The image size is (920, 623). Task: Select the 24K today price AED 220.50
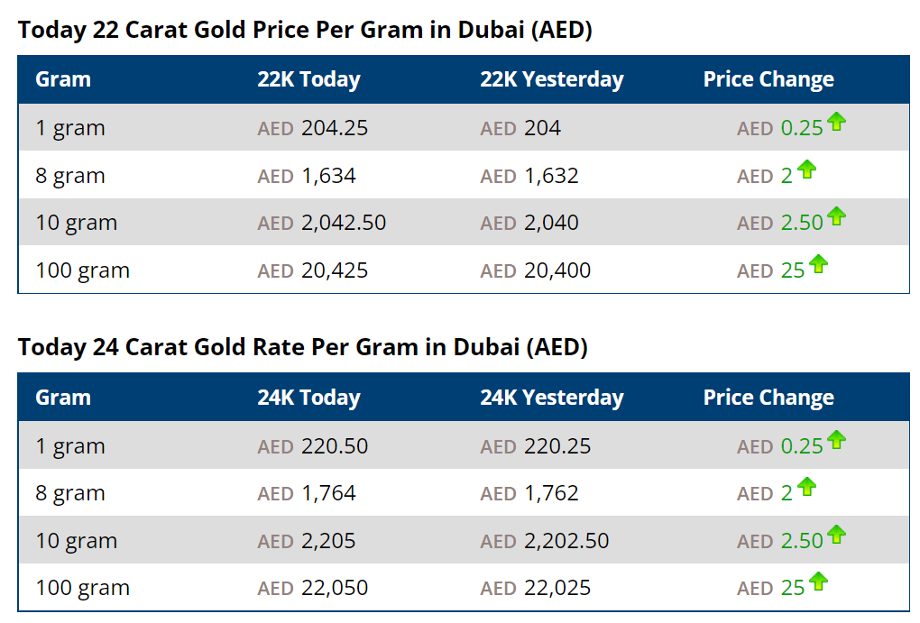[312, 446]
